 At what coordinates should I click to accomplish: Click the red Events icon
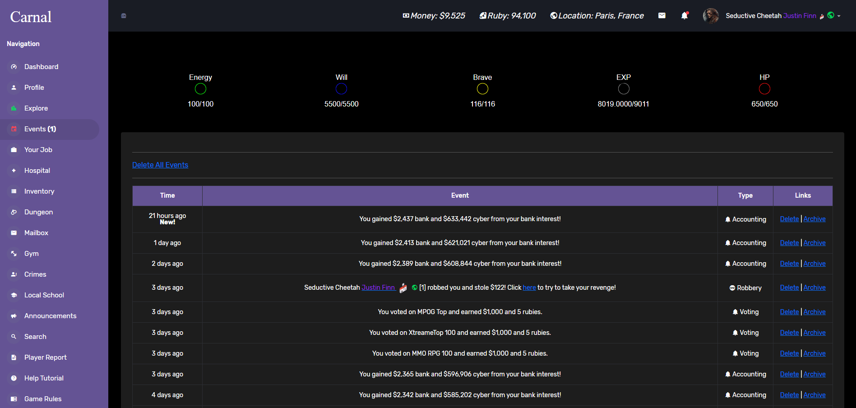[x=14, y=129]
